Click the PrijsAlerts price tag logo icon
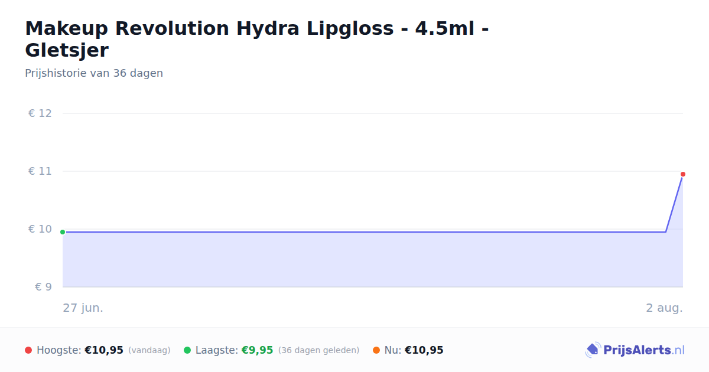 [593, 350]
